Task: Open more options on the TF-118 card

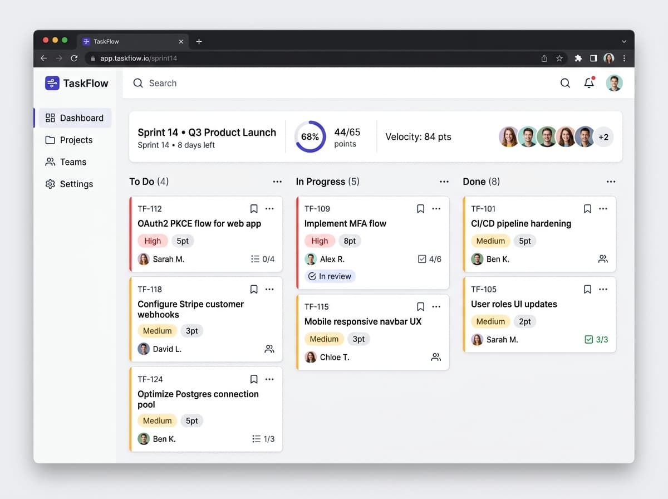Action: click(270, 290)
